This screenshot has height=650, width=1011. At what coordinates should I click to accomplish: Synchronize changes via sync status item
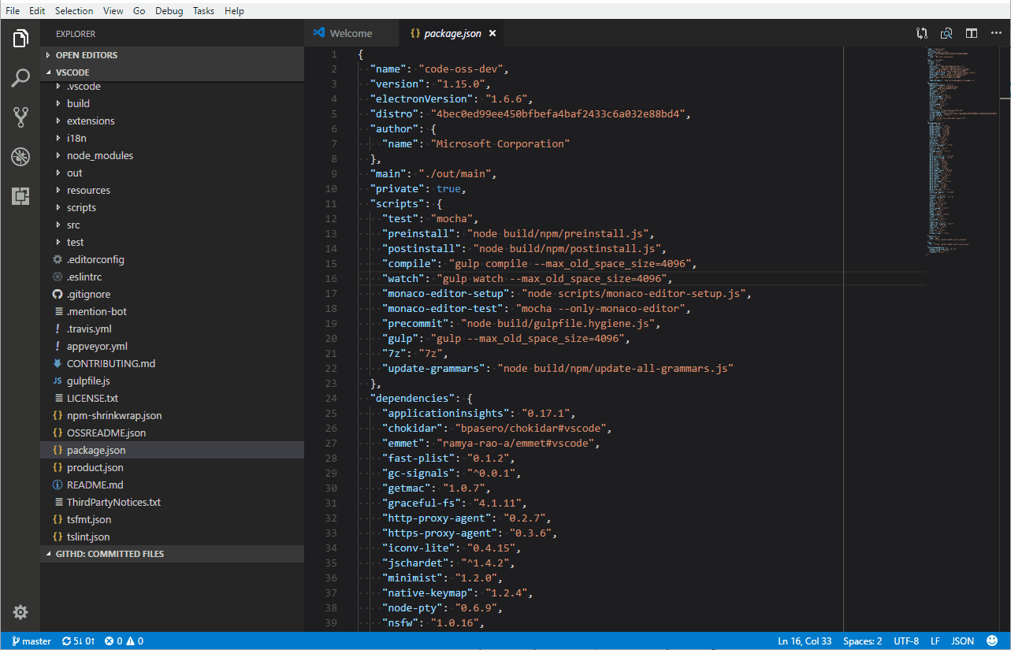78,641
